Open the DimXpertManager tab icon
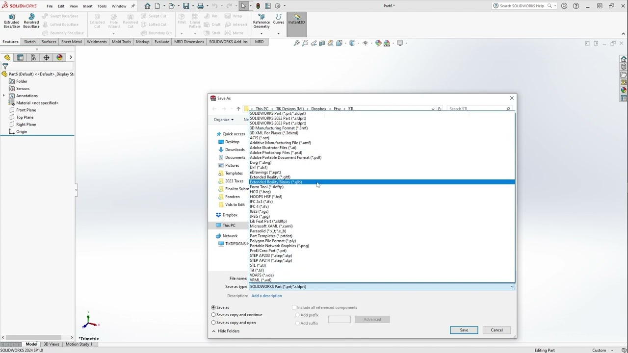 (x=47, y=57)
